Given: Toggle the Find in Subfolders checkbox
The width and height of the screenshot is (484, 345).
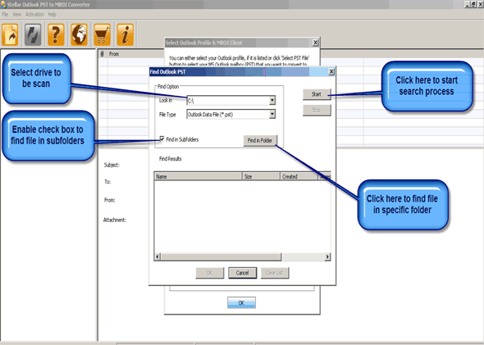Looking at the screenshot, I should click(162, 138).
